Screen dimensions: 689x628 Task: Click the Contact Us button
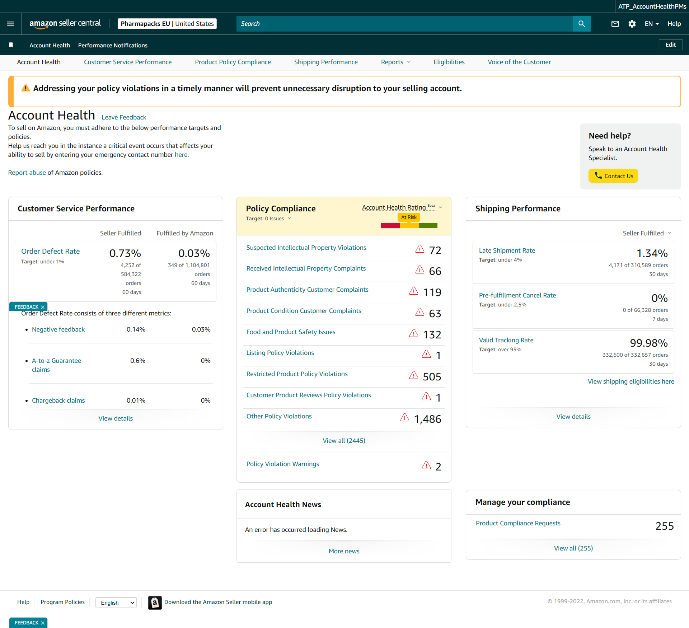point(613,176)
